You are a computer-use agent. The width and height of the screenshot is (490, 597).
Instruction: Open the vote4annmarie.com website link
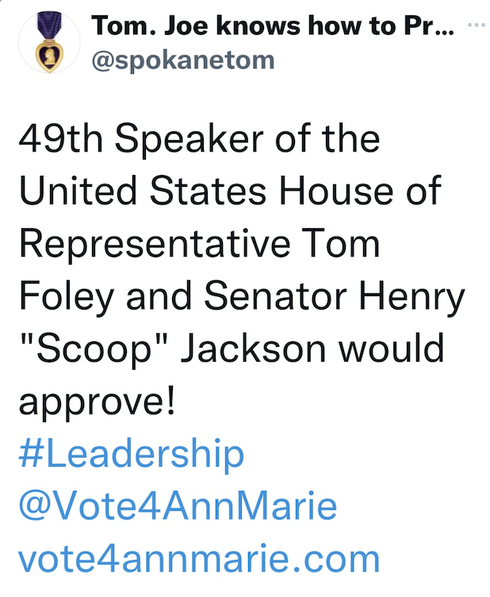click(199, 558)
